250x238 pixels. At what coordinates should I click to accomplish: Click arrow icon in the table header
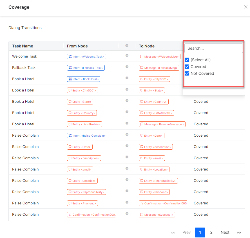pos(127,46)
